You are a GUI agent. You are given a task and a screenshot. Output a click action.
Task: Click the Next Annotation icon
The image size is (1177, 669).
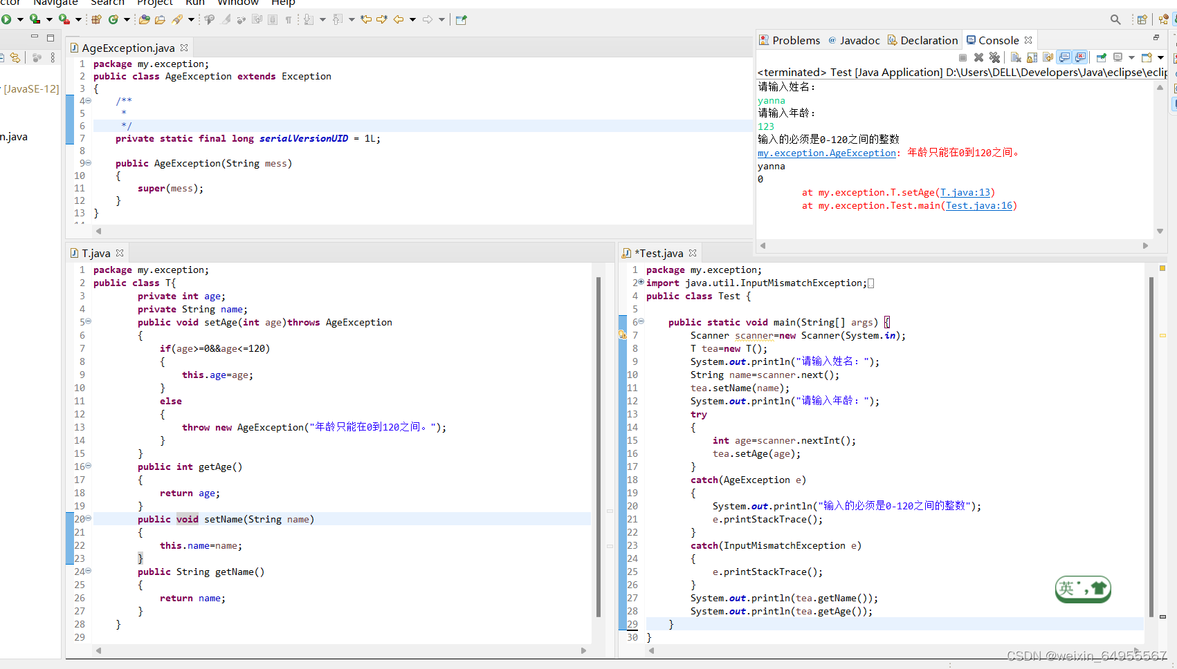[x=309, y=19]
